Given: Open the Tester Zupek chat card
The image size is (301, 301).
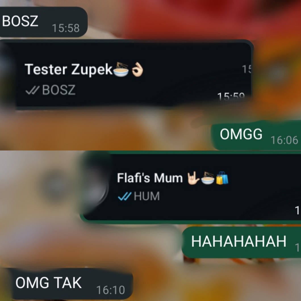Looking at the screenshot, I should coord(127,74).
